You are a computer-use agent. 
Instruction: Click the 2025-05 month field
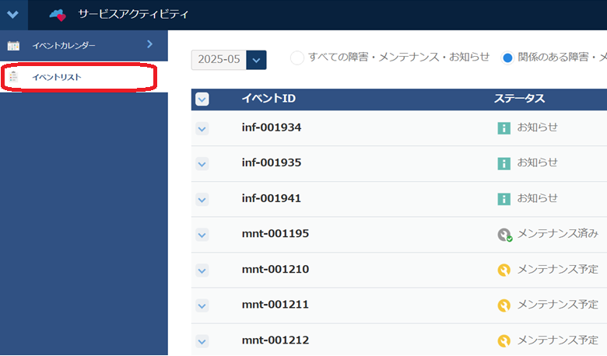(x=219, y=60)
